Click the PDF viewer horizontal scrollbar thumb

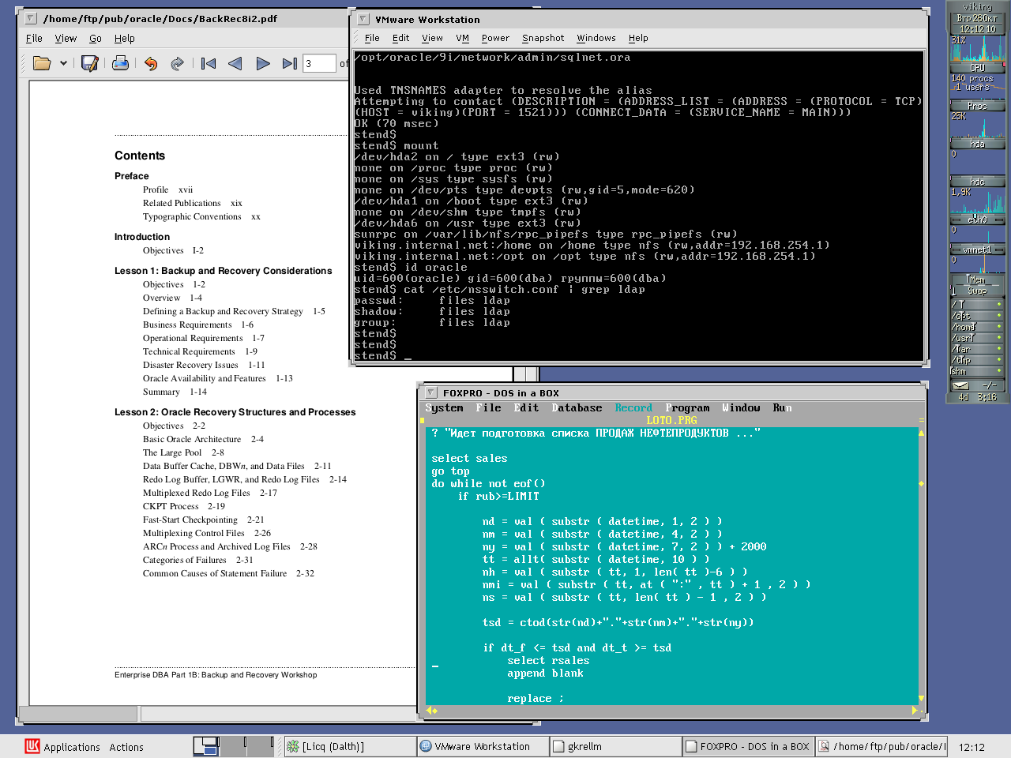(77, 715)
